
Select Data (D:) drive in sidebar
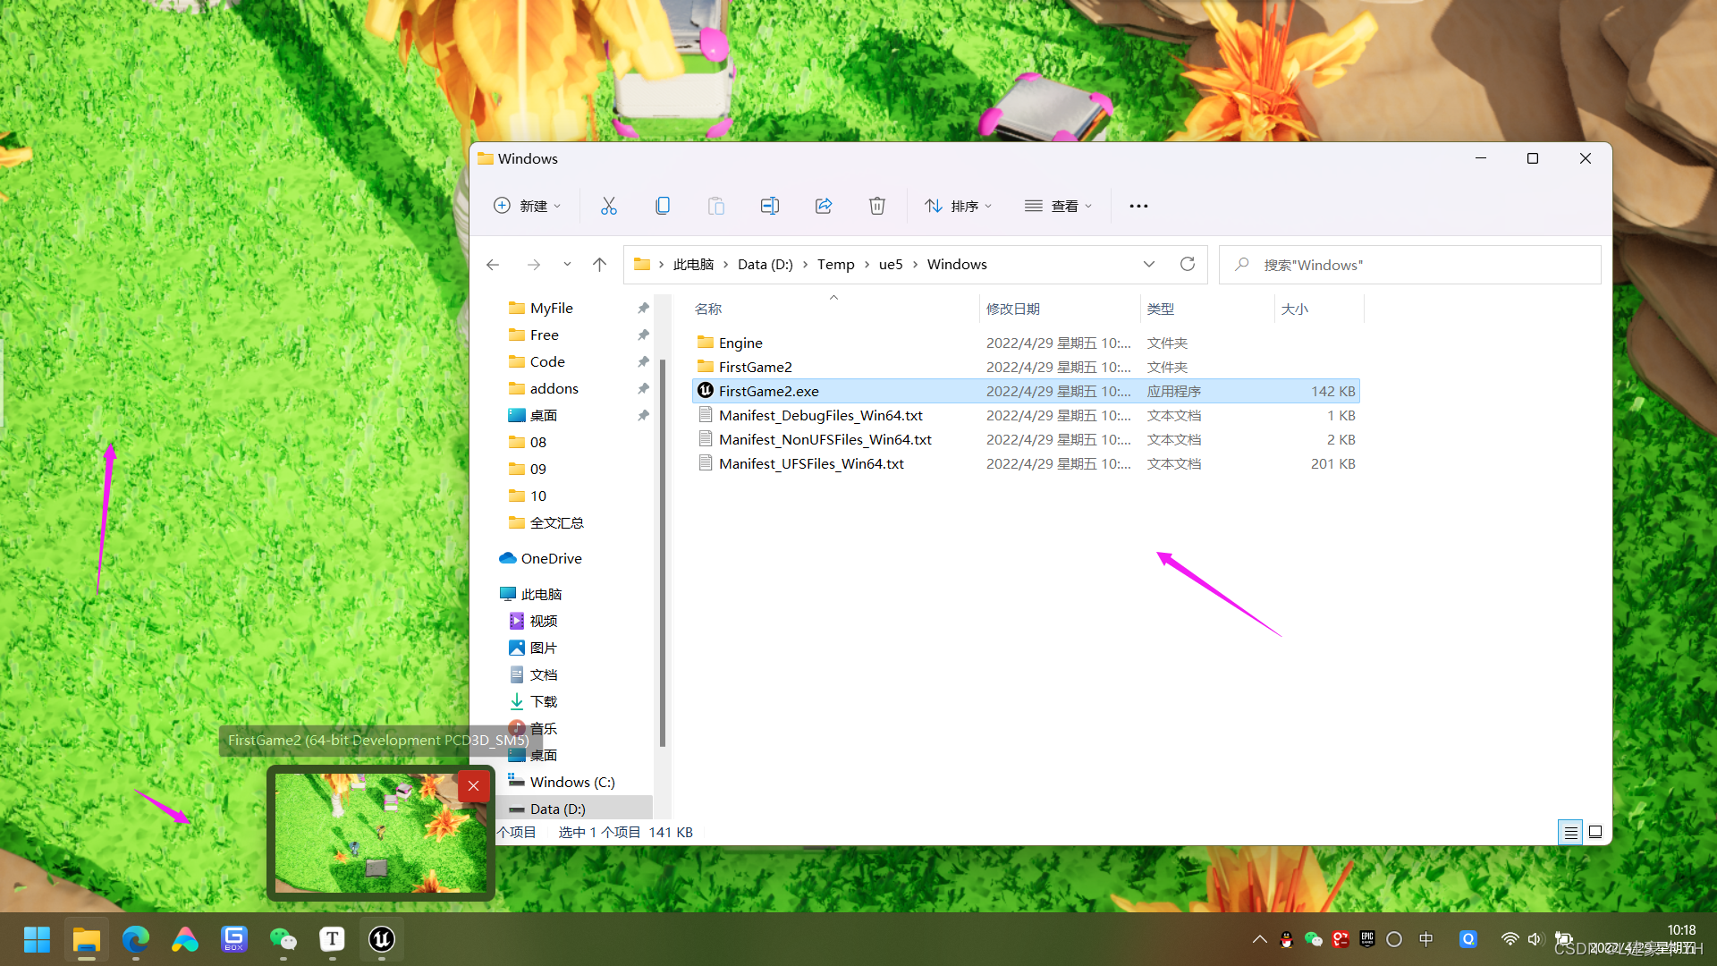coord(557,809)
